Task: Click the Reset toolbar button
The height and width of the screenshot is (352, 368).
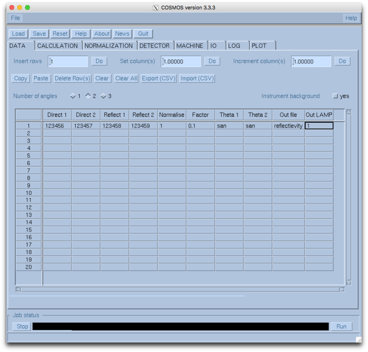Action: [60, 34]
